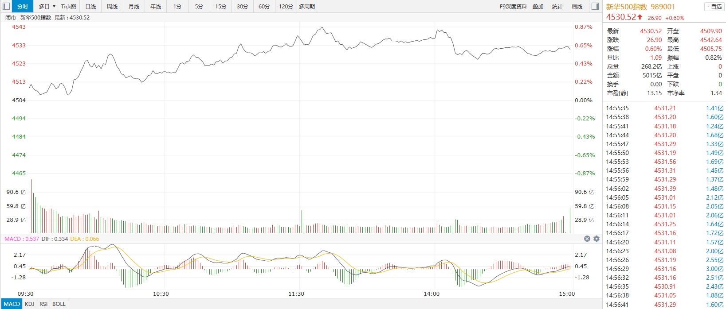Screen dimensions: 726x309
Task: Select the 120分 period
Action: point(286,6)
